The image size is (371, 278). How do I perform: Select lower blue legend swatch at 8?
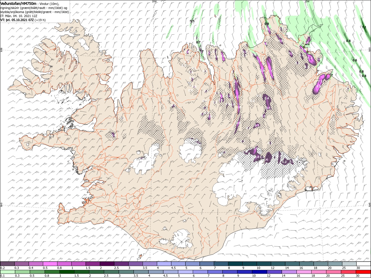(230, 272)
